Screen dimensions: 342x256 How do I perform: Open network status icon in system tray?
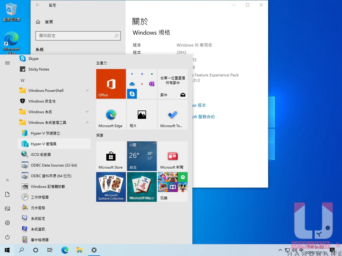tap(287, 250)
